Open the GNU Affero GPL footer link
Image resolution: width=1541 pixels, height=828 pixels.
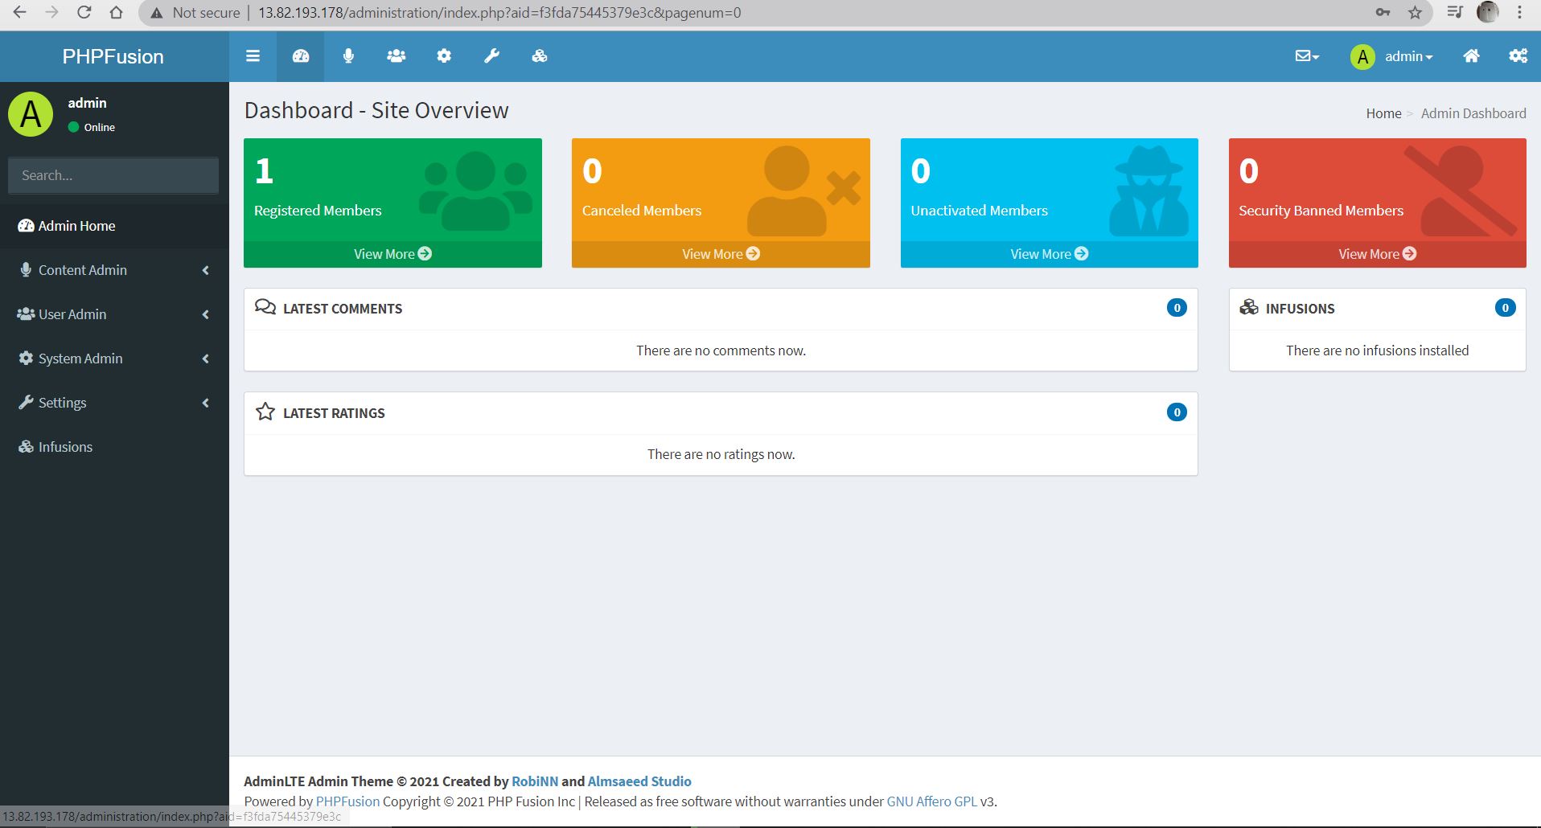pyautogui.click(x=931, y=801)
